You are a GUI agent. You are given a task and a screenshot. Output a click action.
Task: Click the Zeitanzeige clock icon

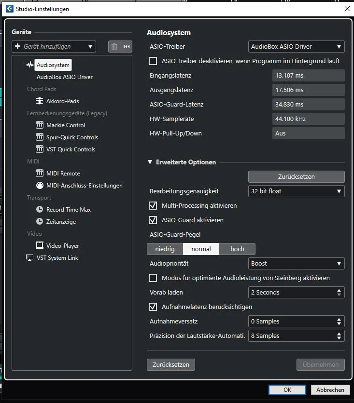(x=40, y=221)
